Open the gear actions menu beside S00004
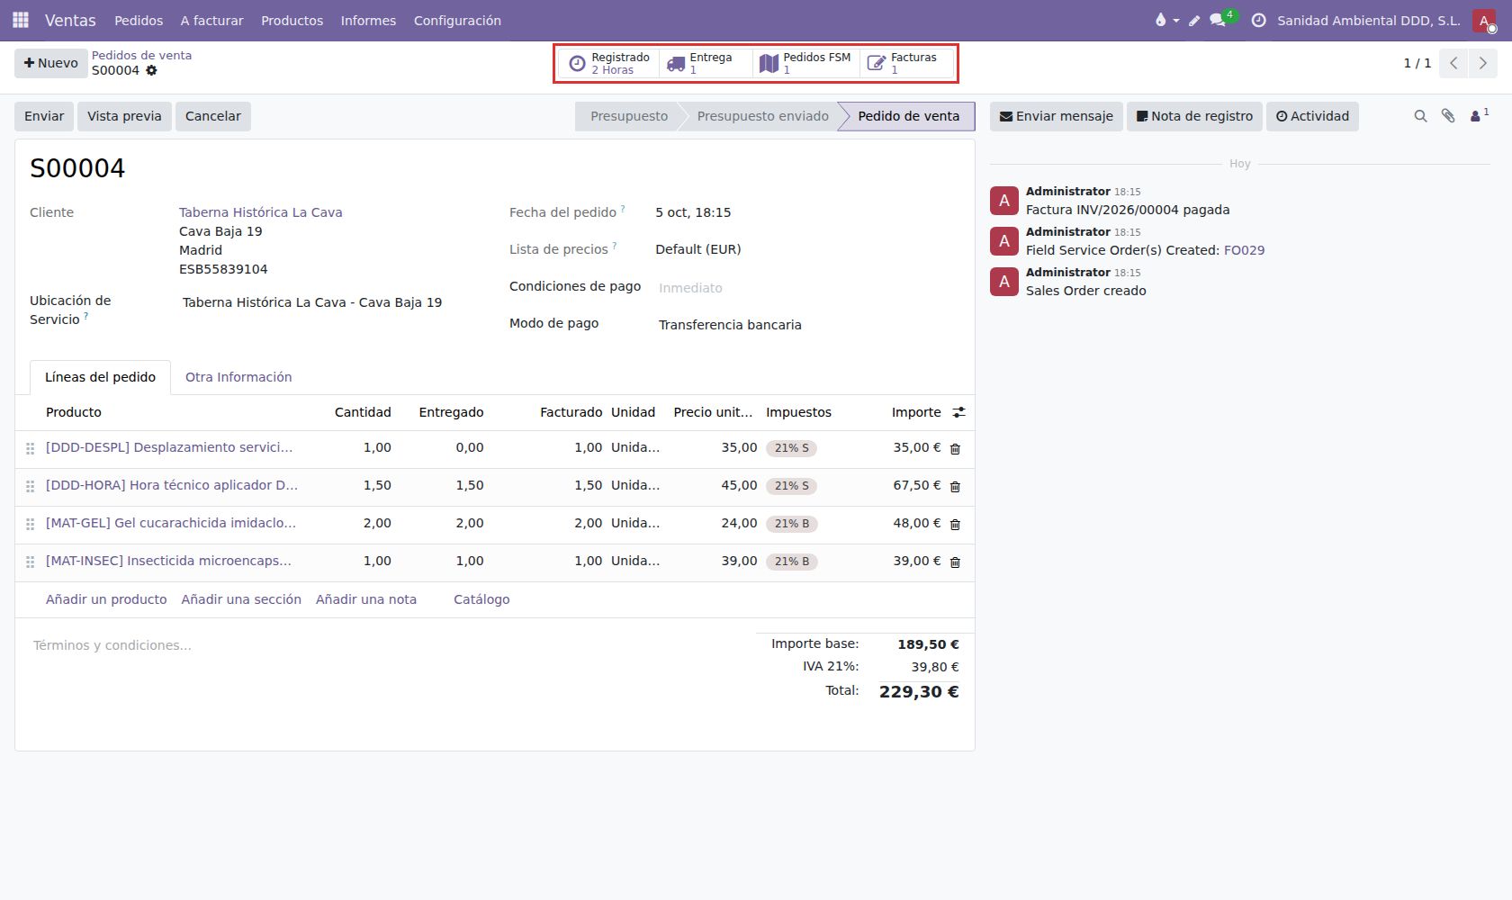The width and height of the screenshot is (1512, 900). (x=151, y=70)
